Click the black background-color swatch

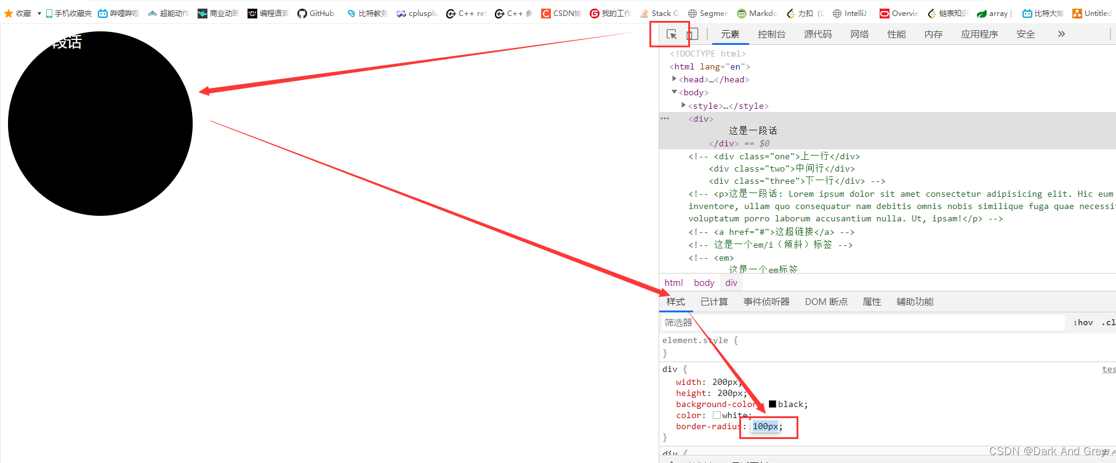point(772,404)
